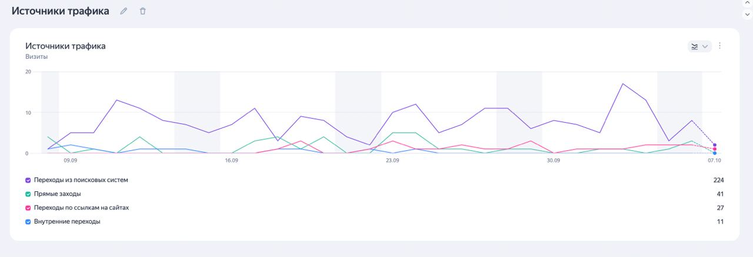This screenshot has width=753, height=257.
Task: Click the widget title inside chart card
Action: (65, 46)
